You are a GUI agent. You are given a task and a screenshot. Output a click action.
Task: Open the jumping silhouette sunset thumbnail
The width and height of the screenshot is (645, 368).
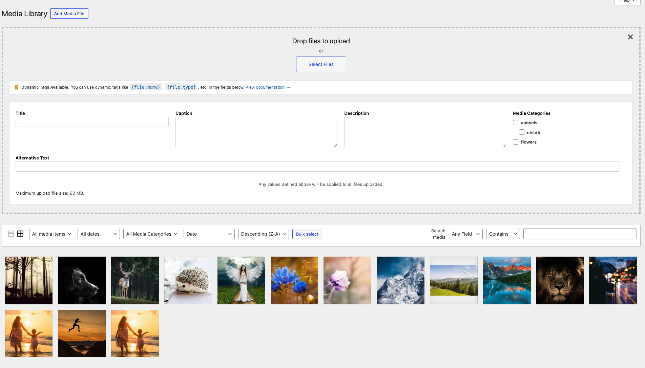coord(82,333)
